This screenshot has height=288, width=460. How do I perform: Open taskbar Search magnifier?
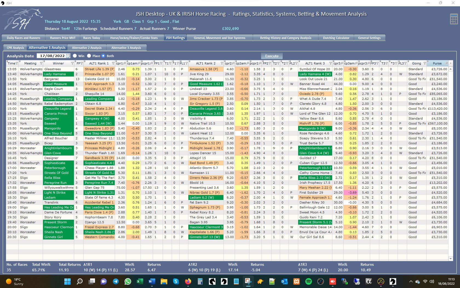(80, 281)
